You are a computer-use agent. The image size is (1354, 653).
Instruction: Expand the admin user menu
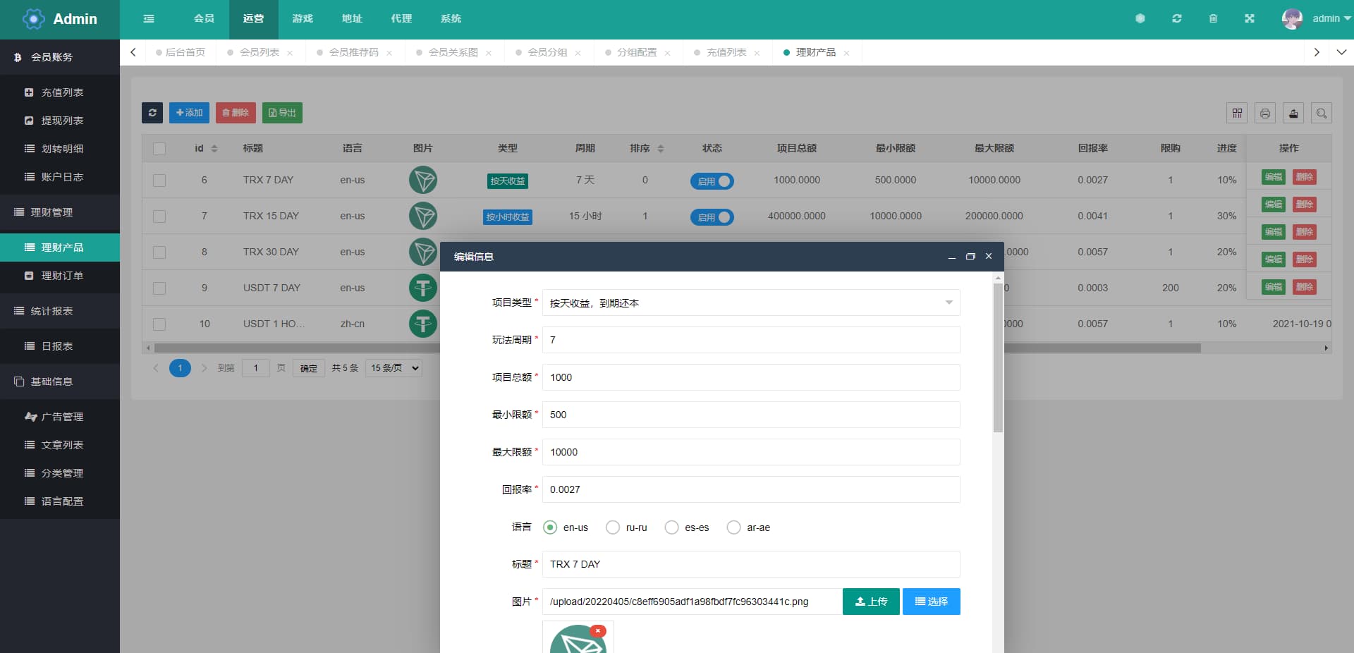[x=1316, y=19]
